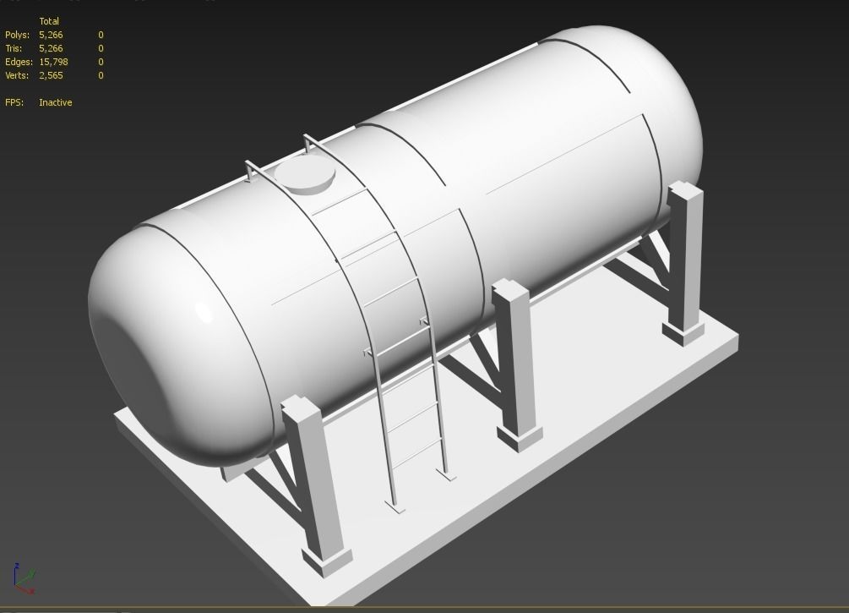Click the yellow Polys label text
This screenshot has width=849, height=613.
click(x=15, y=35)
